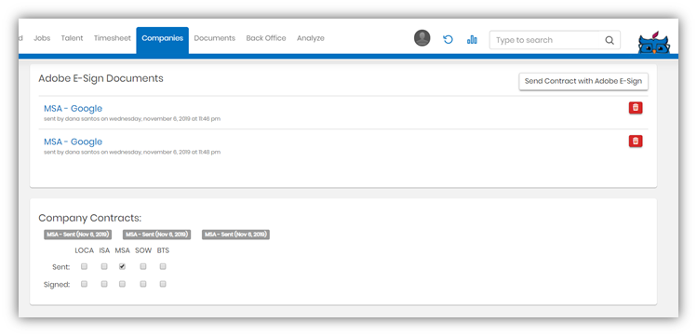Click the 'sent by dana santos' 11:46 pm text

(132, 119)
